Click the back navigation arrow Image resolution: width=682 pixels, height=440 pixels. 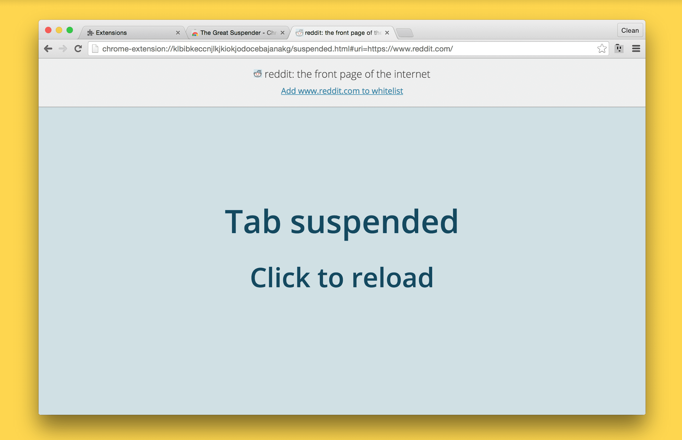48,49
